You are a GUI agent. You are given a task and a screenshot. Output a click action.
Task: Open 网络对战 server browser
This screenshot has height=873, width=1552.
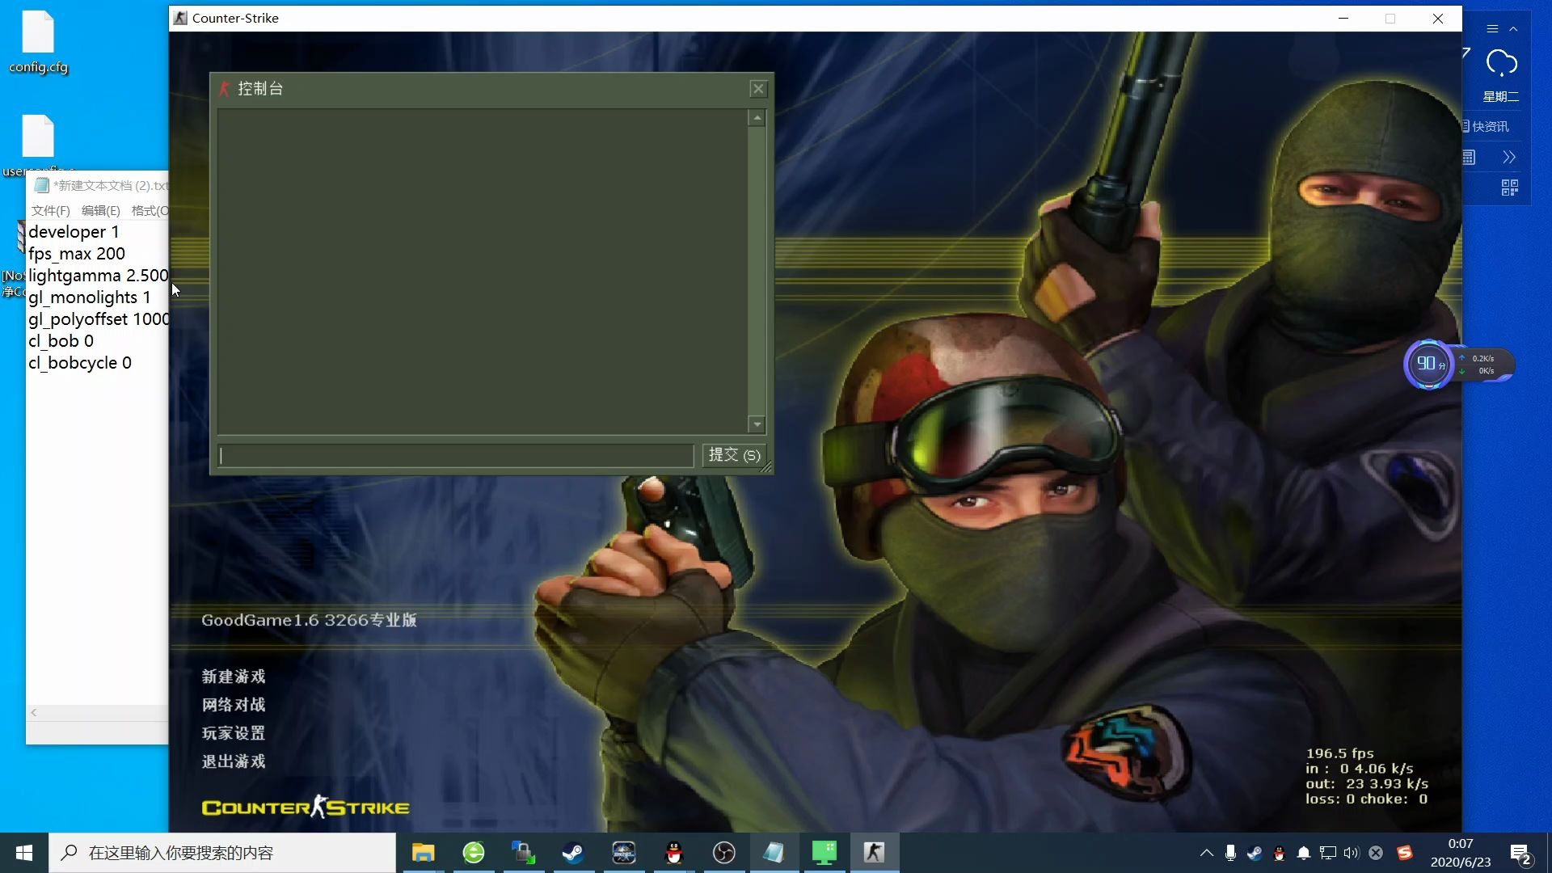point(234,705)
